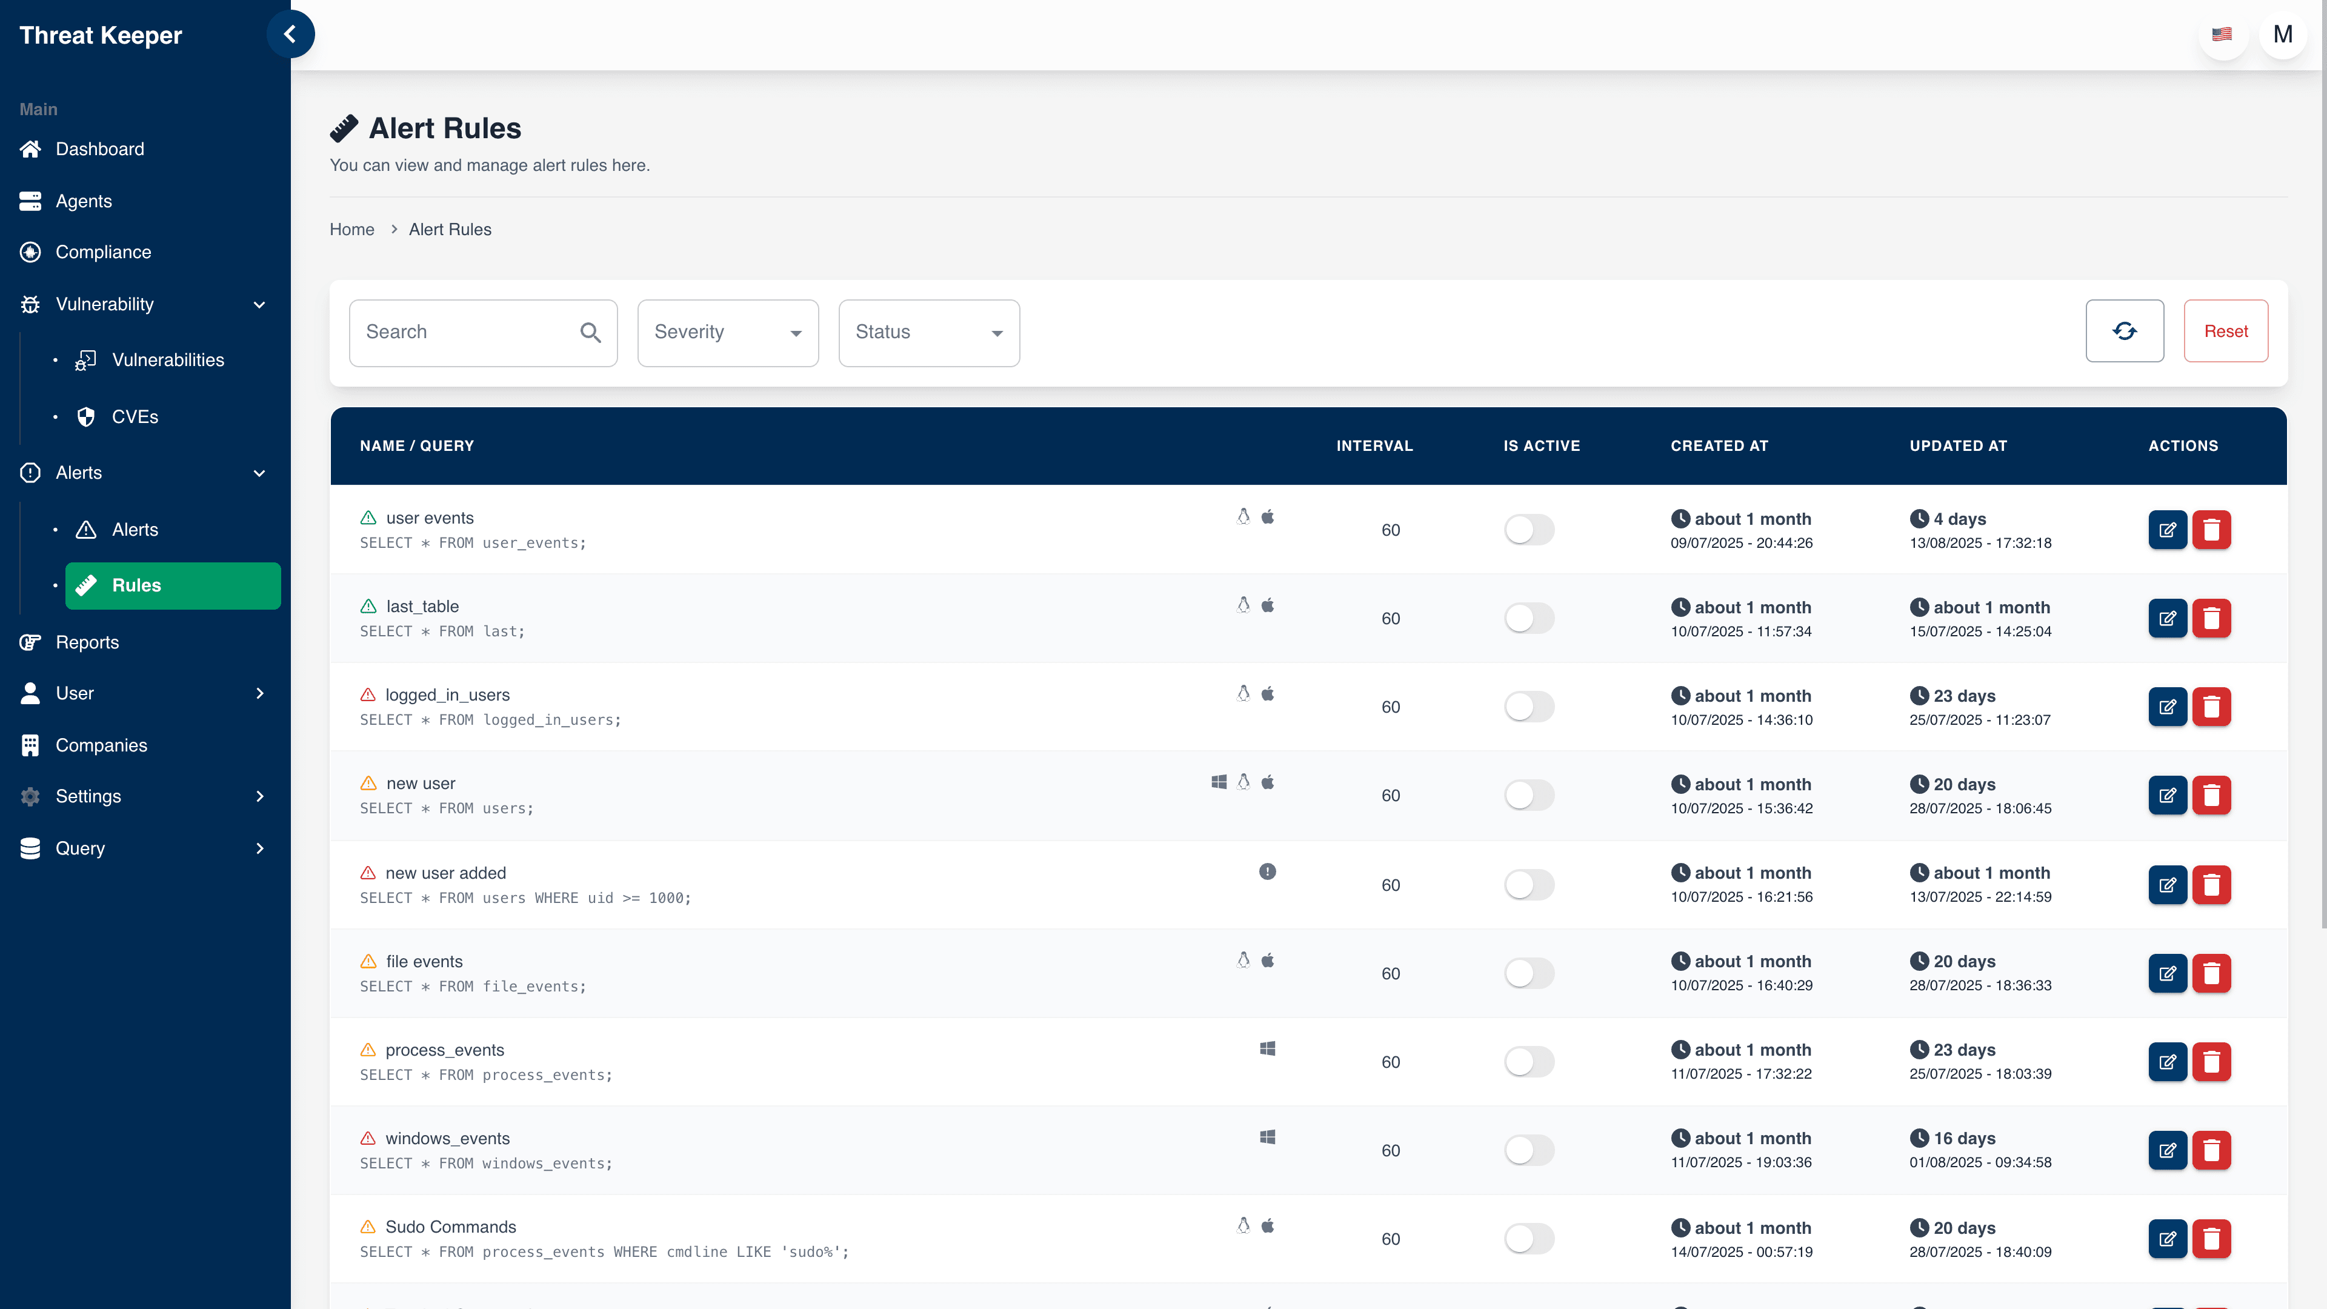
Task: Open the Severity dropdown filter
Action: coord(727,333)
